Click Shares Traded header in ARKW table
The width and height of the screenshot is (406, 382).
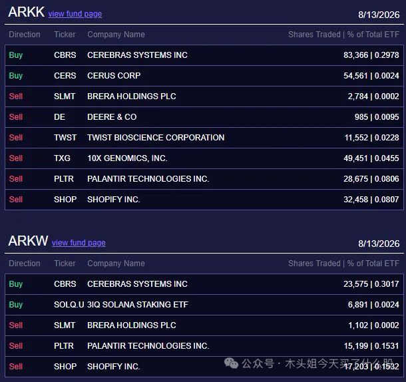pos(314,264)
